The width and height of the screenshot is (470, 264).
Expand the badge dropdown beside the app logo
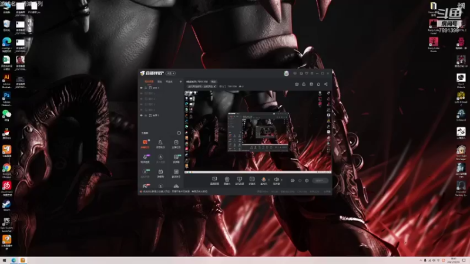[x=170, y=73]
